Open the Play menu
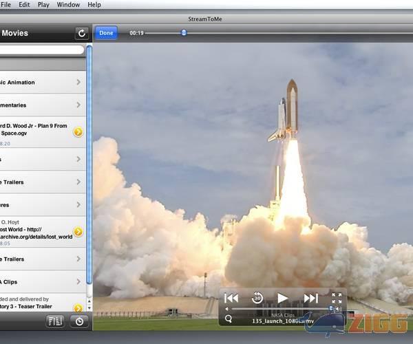The height and width of the screenshot is (344, 413). (x=43, y=5)
